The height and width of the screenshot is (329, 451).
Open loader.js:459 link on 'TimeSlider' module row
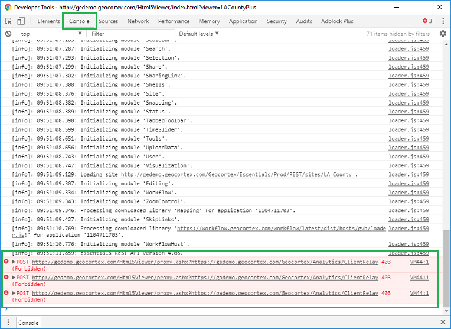click(408, 129)
